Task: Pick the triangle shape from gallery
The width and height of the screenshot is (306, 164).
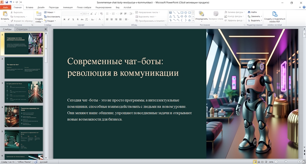Action: point(170,16)
